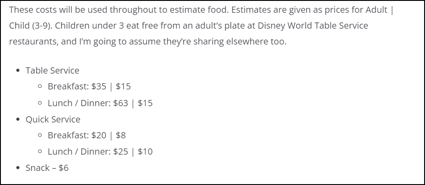Click the bullet dot beside Table Service
The width and height of the screenshot is (425, 185).
[18, 70]
